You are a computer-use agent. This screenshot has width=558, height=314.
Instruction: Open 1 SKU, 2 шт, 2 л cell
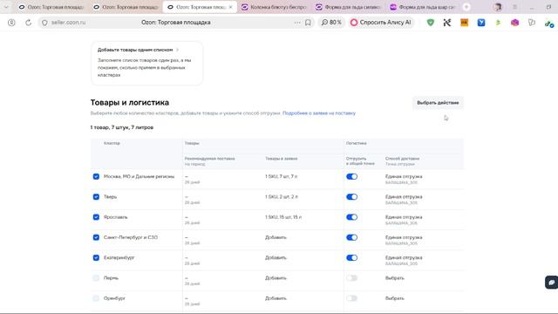pyautogui.click(x=281, y=197)
